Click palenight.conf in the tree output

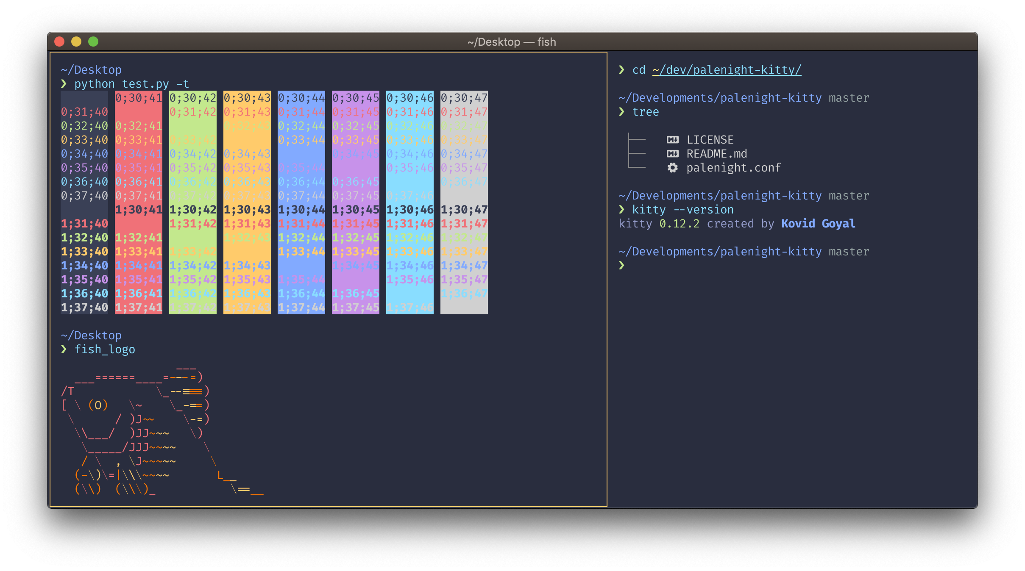pos(733,168)
